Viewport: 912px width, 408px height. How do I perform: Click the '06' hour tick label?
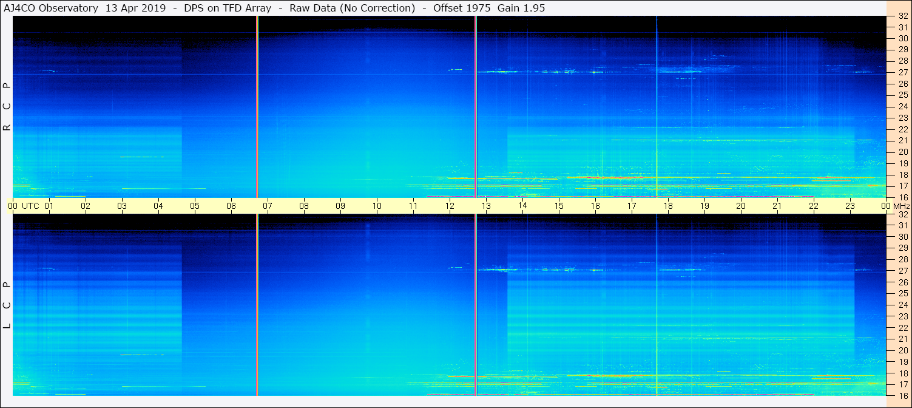231,206
